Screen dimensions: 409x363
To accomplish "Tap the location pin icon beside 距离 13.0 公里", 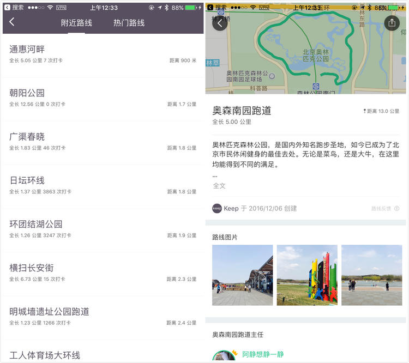I will coord(364,111).
